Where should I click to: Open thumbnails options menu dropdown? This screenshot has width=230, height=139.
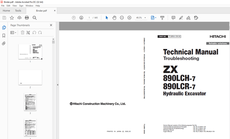(13, 33)
